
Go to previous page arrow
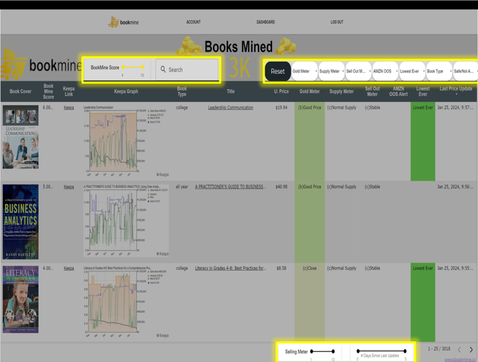point(459,349)
